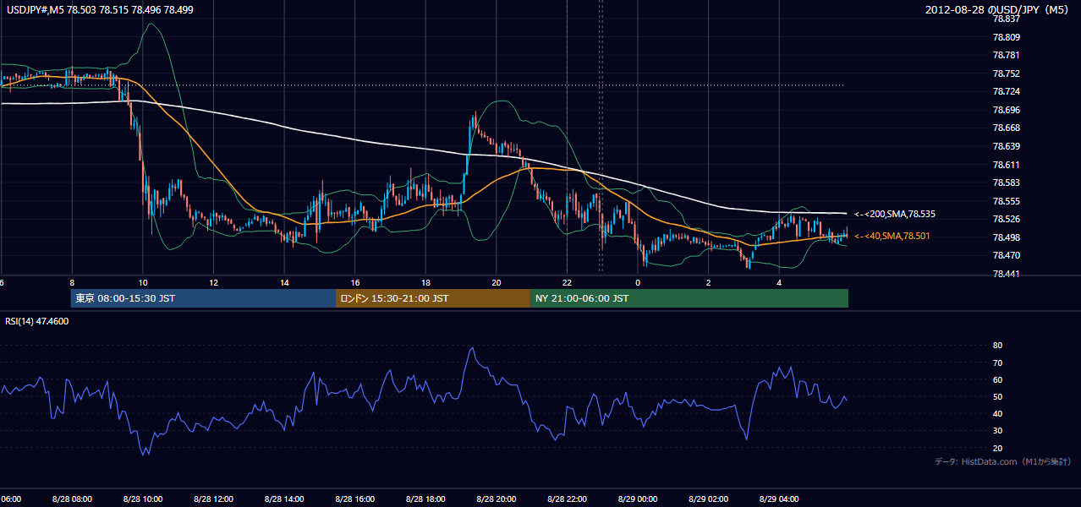Click the 78.498 price axis value

coord(1006,237)
